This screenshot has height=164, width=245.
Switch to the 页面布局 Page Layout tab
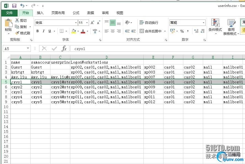tap(58, 13)
